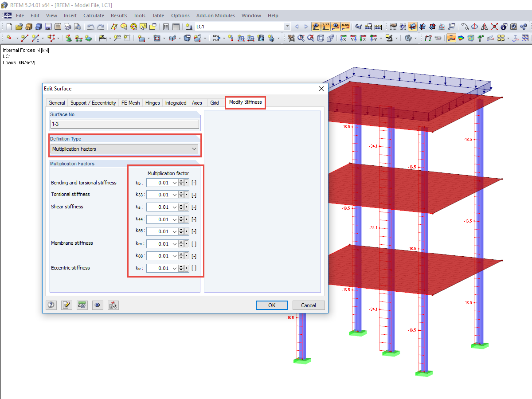Screen dimensions: 532x399
Task: Open the edit comment notepad button in dialog
Action: (66, 305)
